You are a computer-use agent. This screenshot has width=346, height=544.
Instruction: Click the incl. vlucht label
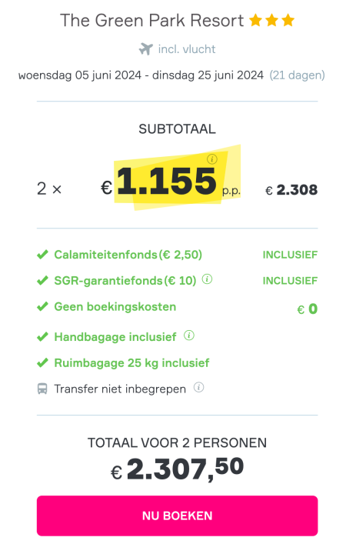[x=187, y=49]
